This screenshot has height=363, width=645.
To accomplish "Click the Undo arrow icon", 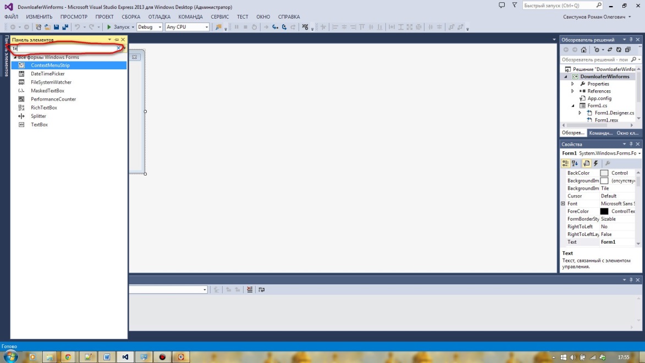I will point(77,27).
